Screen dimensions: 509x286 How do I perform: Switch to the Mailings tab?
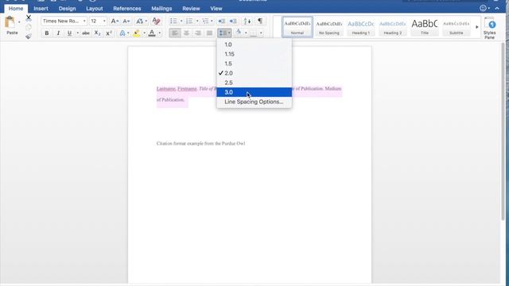point(161,9)
